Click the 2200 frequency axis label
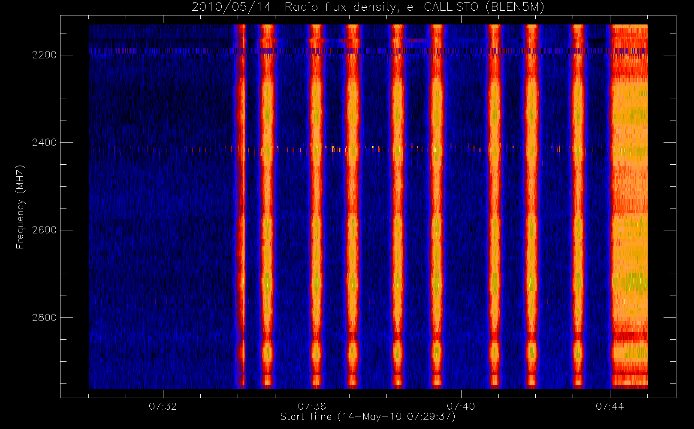This screenshot has width=694, height=429. 44,55
